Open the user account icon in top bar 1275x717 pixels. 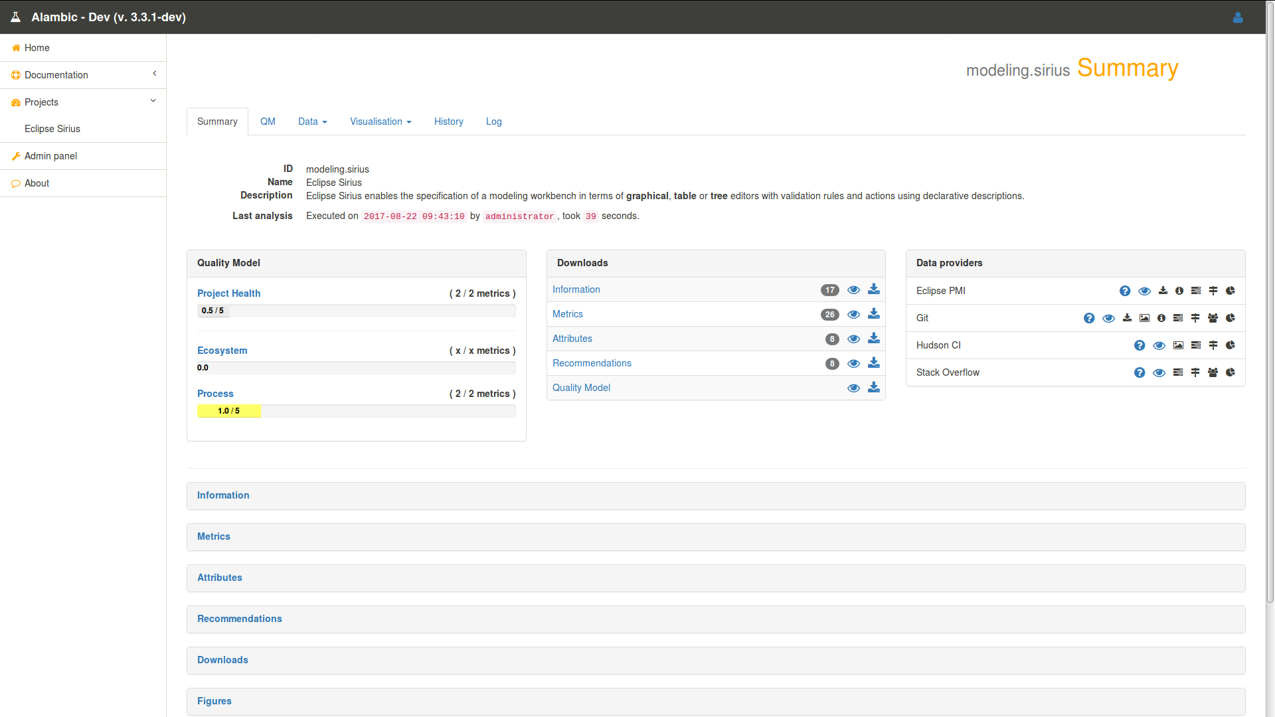(x=1238, y=17)
